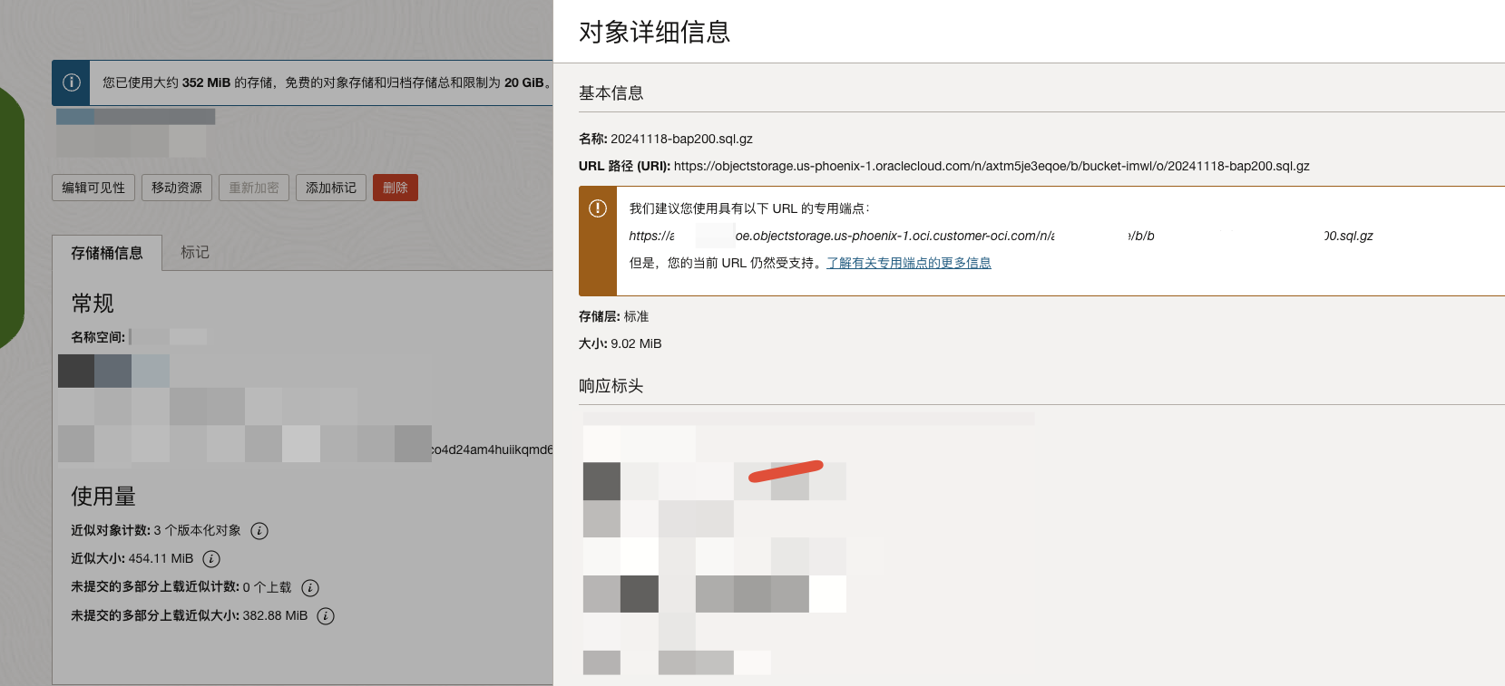Click the 响应标头 section heading
This screenshot has width=1505, height=686.
[611, 386]
